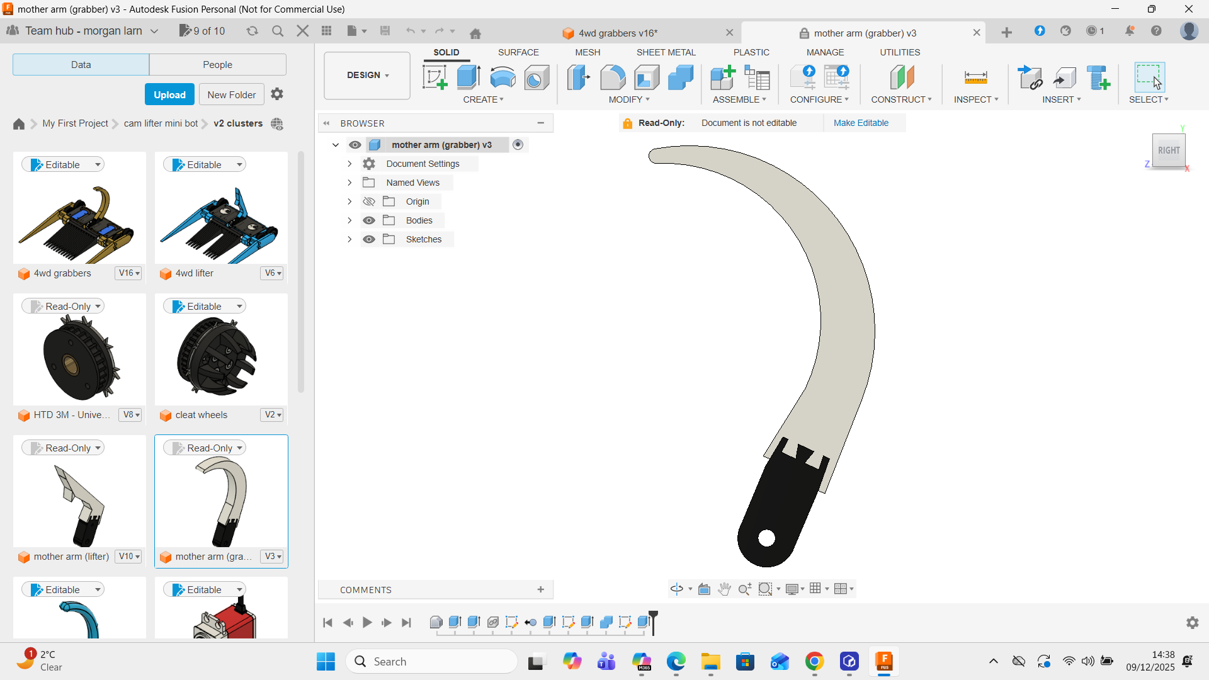Click the Create Sketch tool icon
Viewport: 1209px width, 680px height.
[434, 77]
